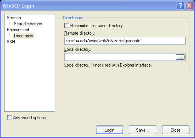Focus the empty Local directory field
This screenshot has height=138, width=195.
120,57
